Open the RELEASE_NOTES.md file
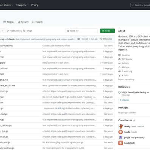 click(7, 86)
